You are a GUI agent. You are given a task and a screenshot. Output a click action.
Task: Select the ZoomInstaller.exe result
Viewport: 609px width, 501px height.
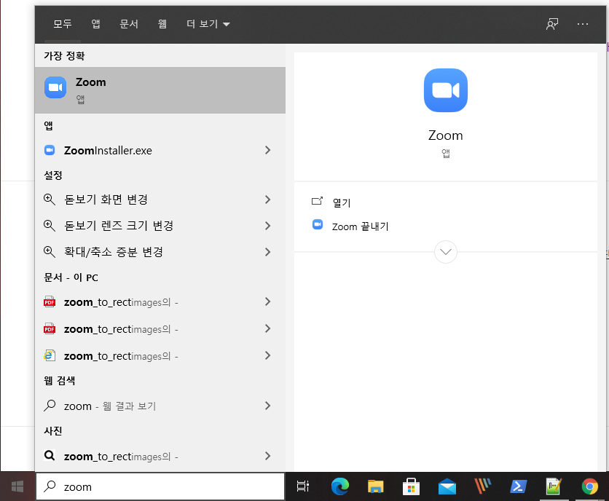(x=160, y=150)
